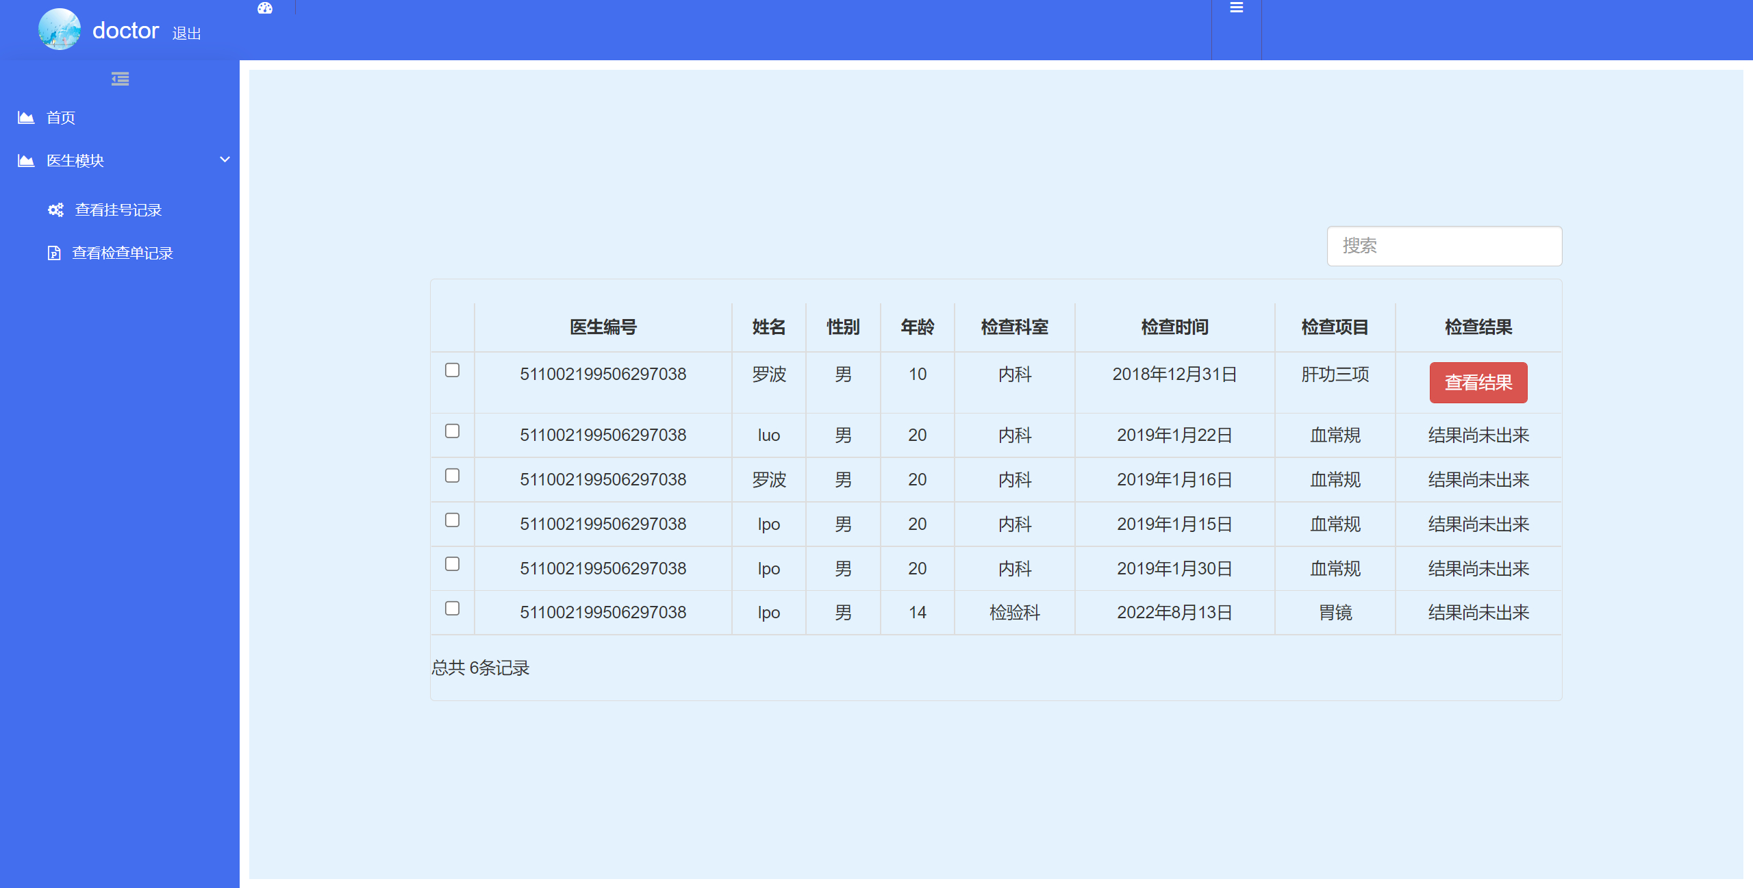Toggle the checkbox on the 2019年1月15日 row

[x=452, y=520]
